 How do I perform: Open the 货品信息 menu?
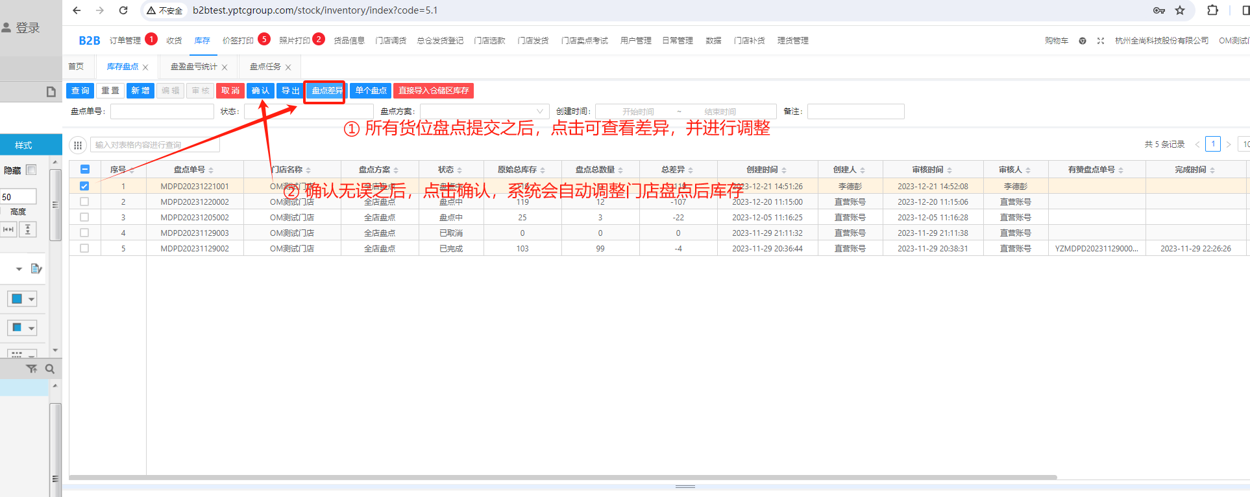tap(349, 41)
